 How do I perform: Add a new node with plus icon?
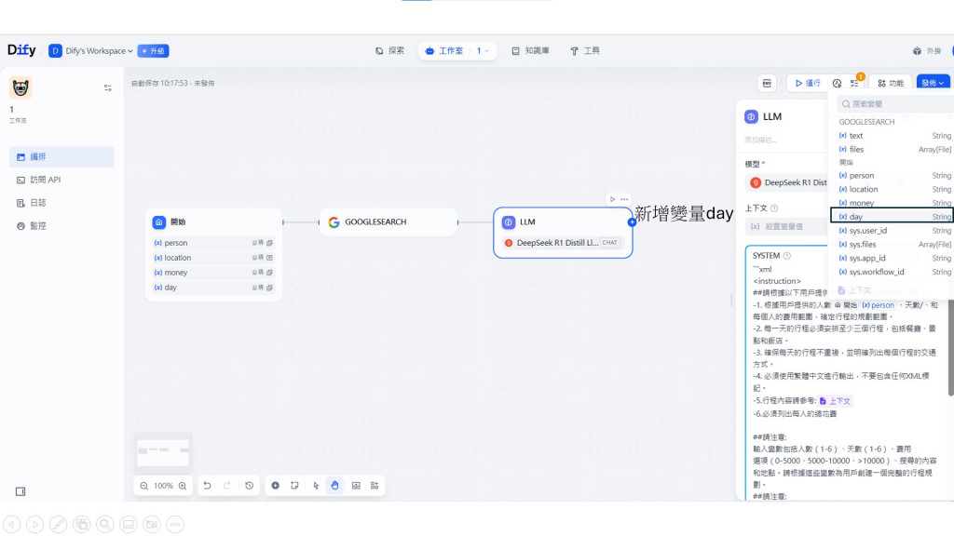276,486
